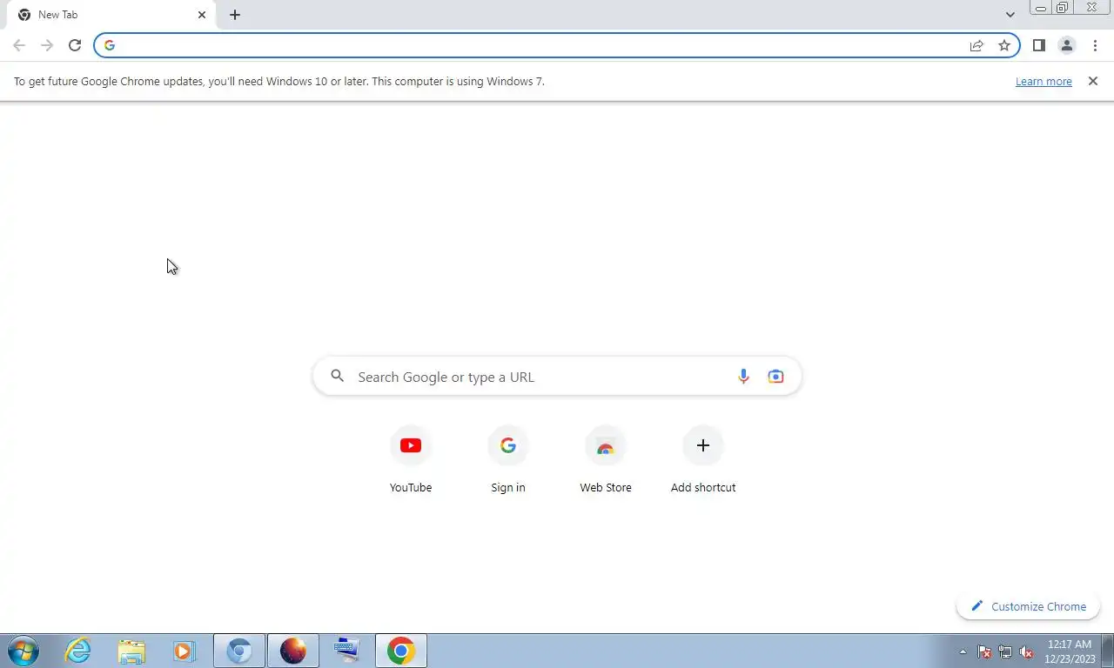
Task: Click the network tray icon
Action: 1005,651
